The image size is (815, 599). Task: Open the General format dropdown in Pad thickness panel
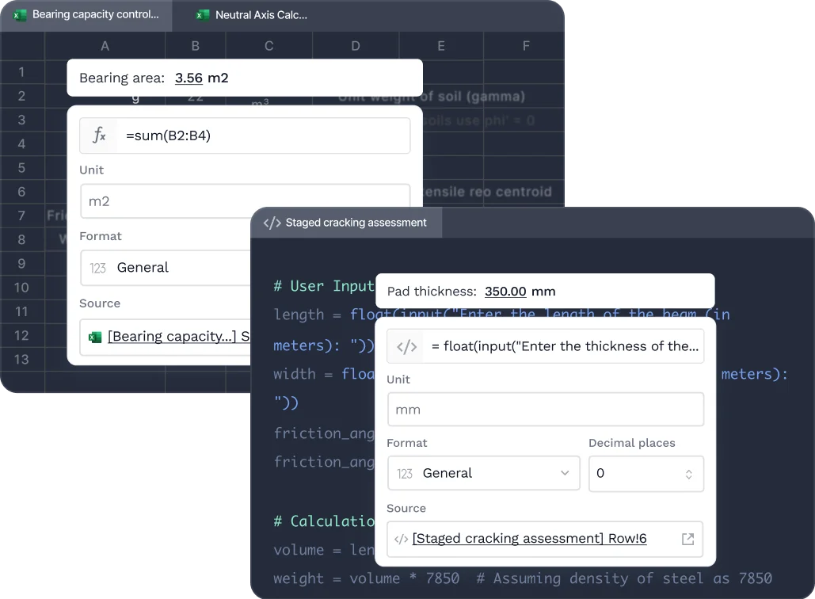(483, 473)
